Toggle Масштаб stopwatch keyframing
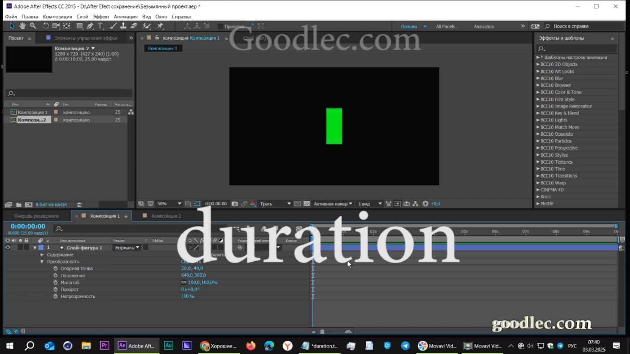This screenshot has height=354, width=630. point(56,282)
